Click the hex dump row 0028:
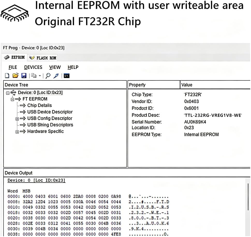Image resolution: width=251 pixels, height=237 pixels. pyautogui.click(x=88, y=223)
